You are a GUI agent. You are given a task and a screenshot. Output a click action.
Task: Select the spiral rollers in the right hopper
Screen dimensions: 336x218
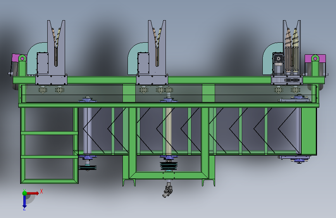(292, 50)
